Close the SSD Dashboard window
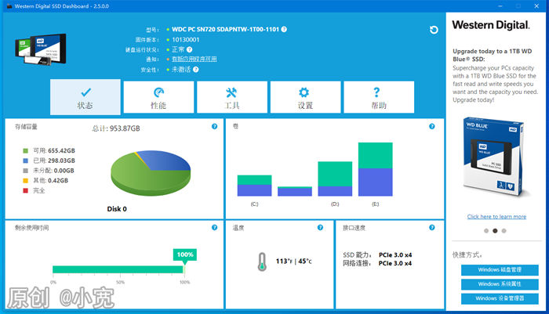Image resolution: width=549 pixels, height=314 pixels. [x=536, y=6]
